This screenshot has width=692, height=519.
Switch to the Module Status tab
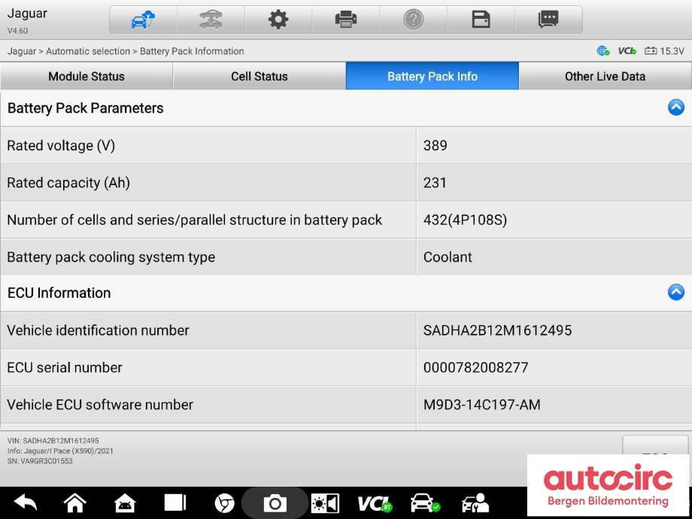pyautogui.click(x=86, y=77)
